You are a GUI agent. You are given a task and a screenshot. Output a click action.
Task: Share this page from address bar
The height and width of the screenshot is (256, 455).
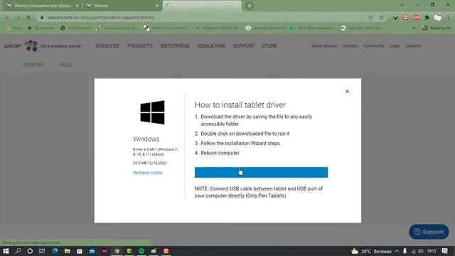(370, 17)
